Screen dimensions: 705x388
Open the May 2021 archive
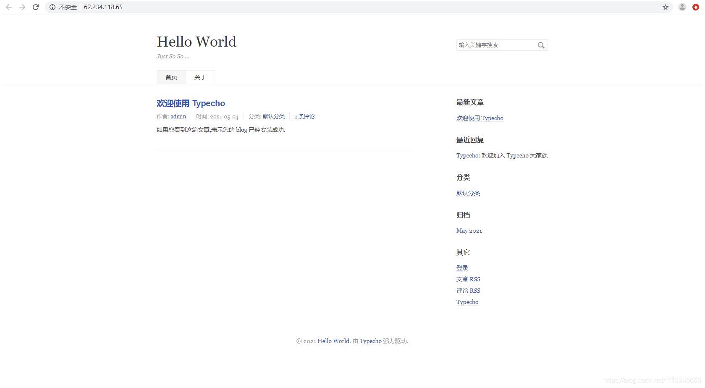469,231
